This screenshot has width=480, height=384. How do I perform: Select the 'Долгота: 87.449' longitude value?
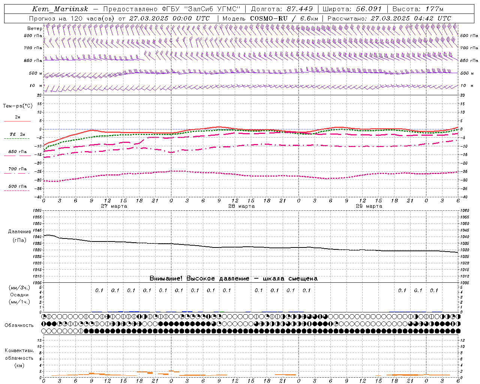[x=282, y=9]
